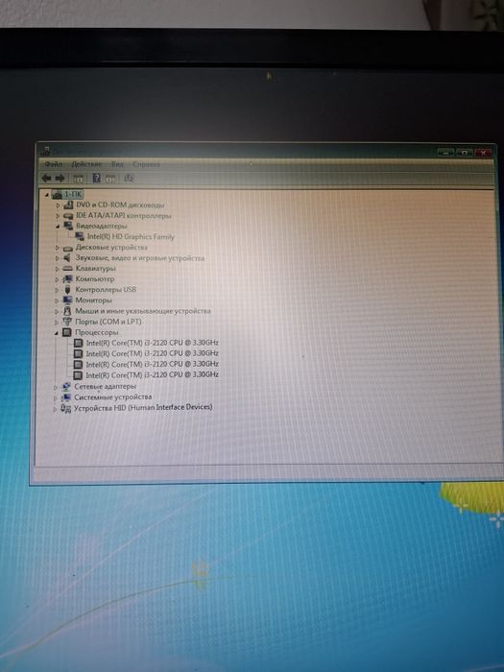Viewport: 504px width, 672px height.
Task: Select the Видеоадаптеры label
Action: tap(101, 226)
